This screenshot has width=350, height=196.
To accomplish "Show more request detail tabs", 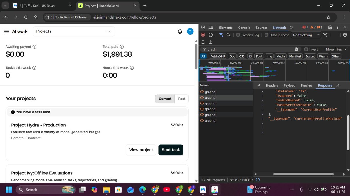I will click(338, 85).
